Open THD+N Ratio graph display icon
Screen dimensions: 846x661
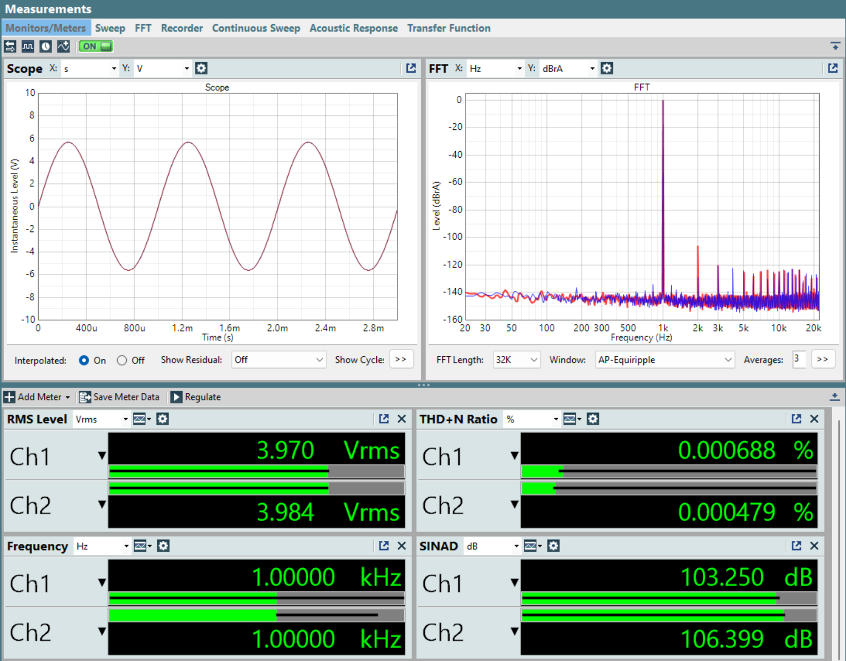pyautogui.click(x=570, y=419)
